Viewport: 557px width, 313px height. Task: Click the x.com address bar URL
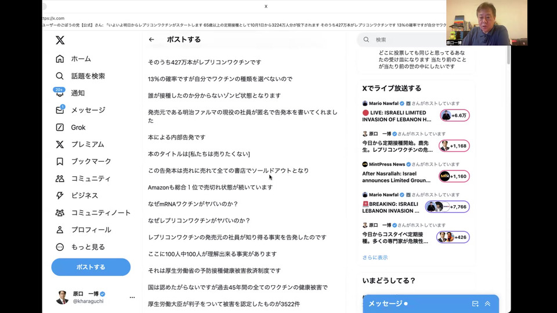[53, 18]
